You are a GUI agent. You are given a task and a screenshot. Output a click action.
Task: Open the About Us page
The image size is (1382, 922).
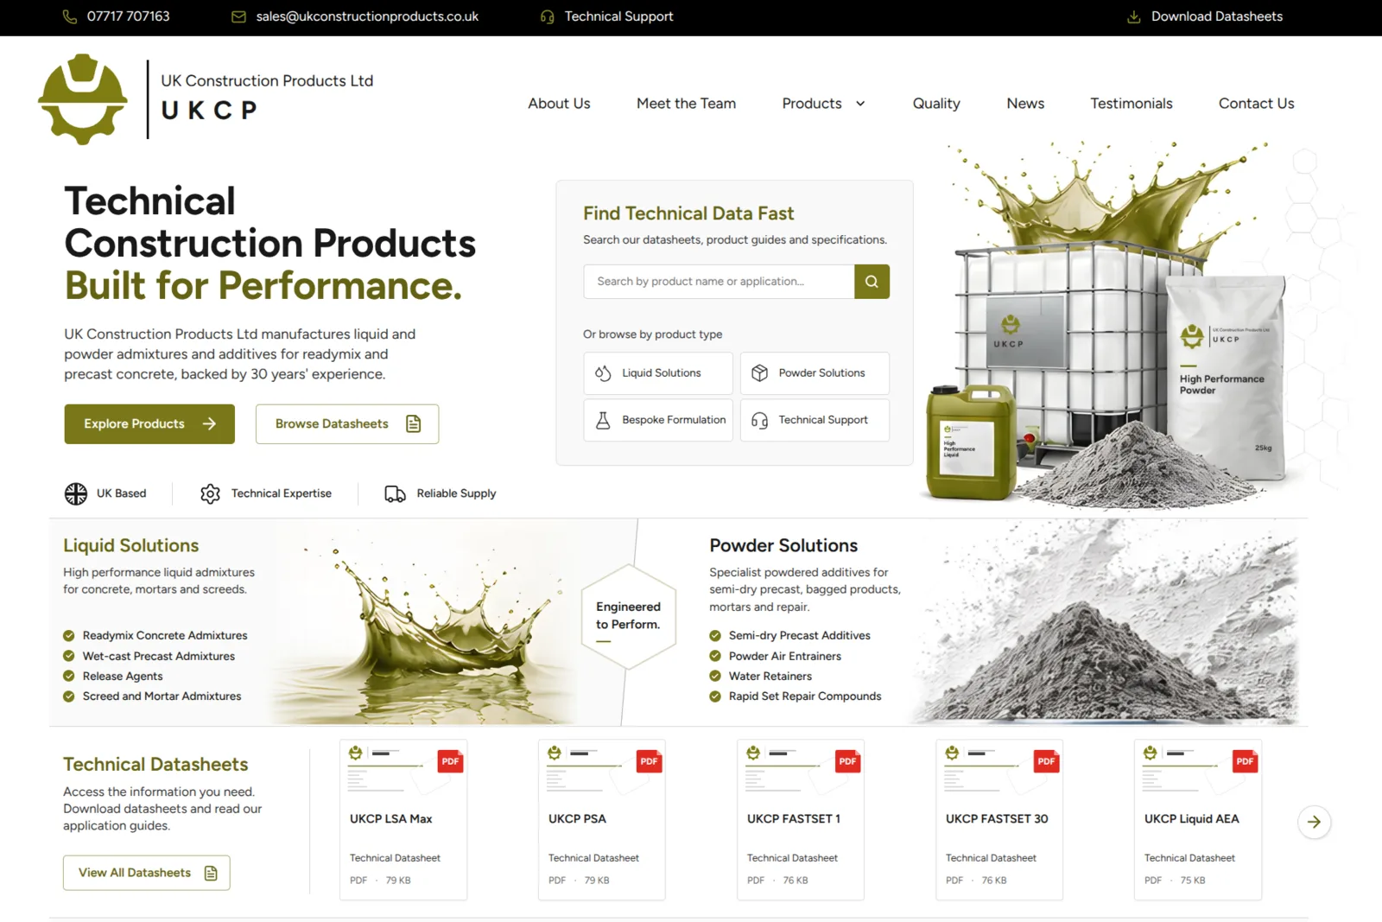(x=559, y=104)
